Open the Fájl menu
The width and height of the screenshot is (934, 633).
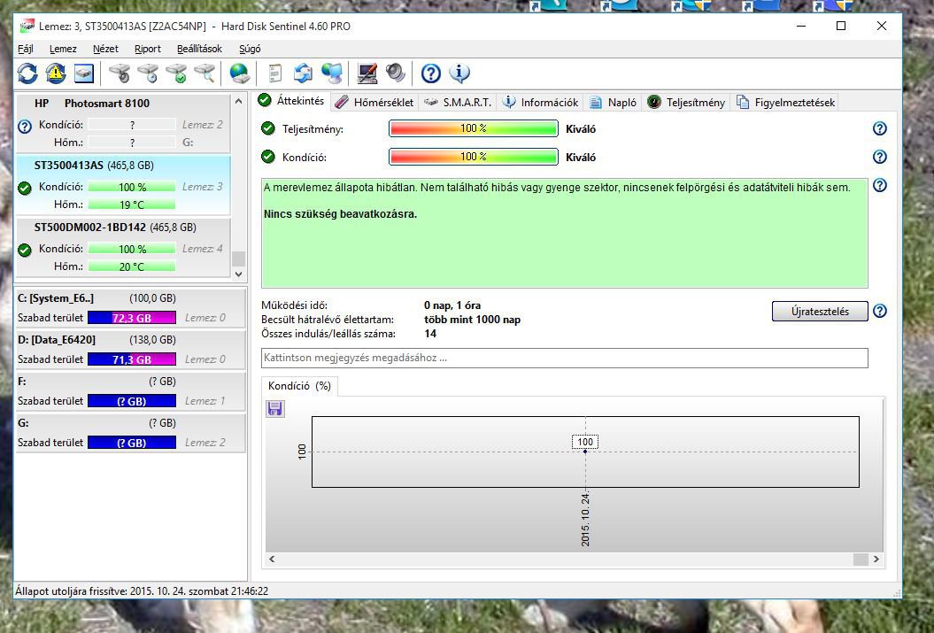click(x=25, y=49)
